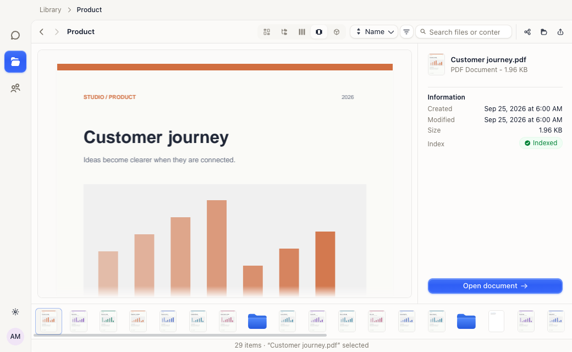Click the Created date value in Information
This screenshot has width=572, height=352.
click(523, 109)
